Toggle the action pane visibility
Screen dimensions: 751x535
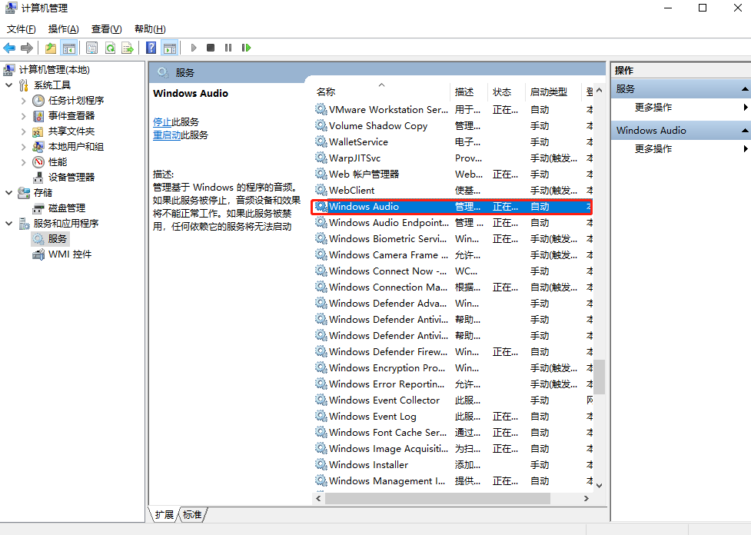(x=170, y=47)
